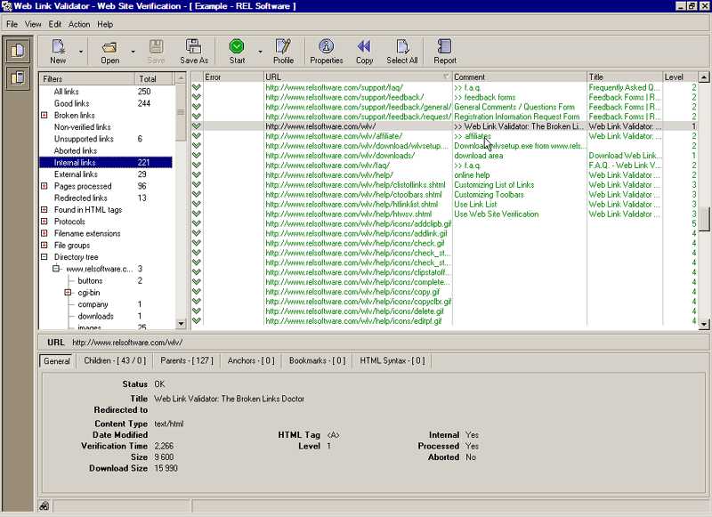Expand the cgi-bin directory node
The height and width of the screenshot is (517, 712).
pos(68,293)
